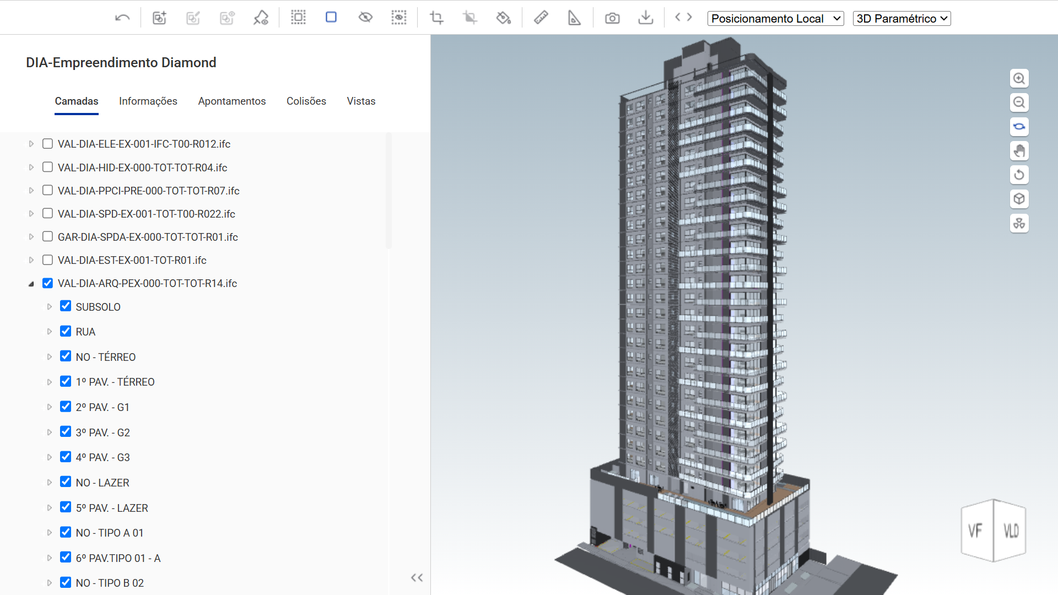Activate the pan hand tool

[1019, 150]
